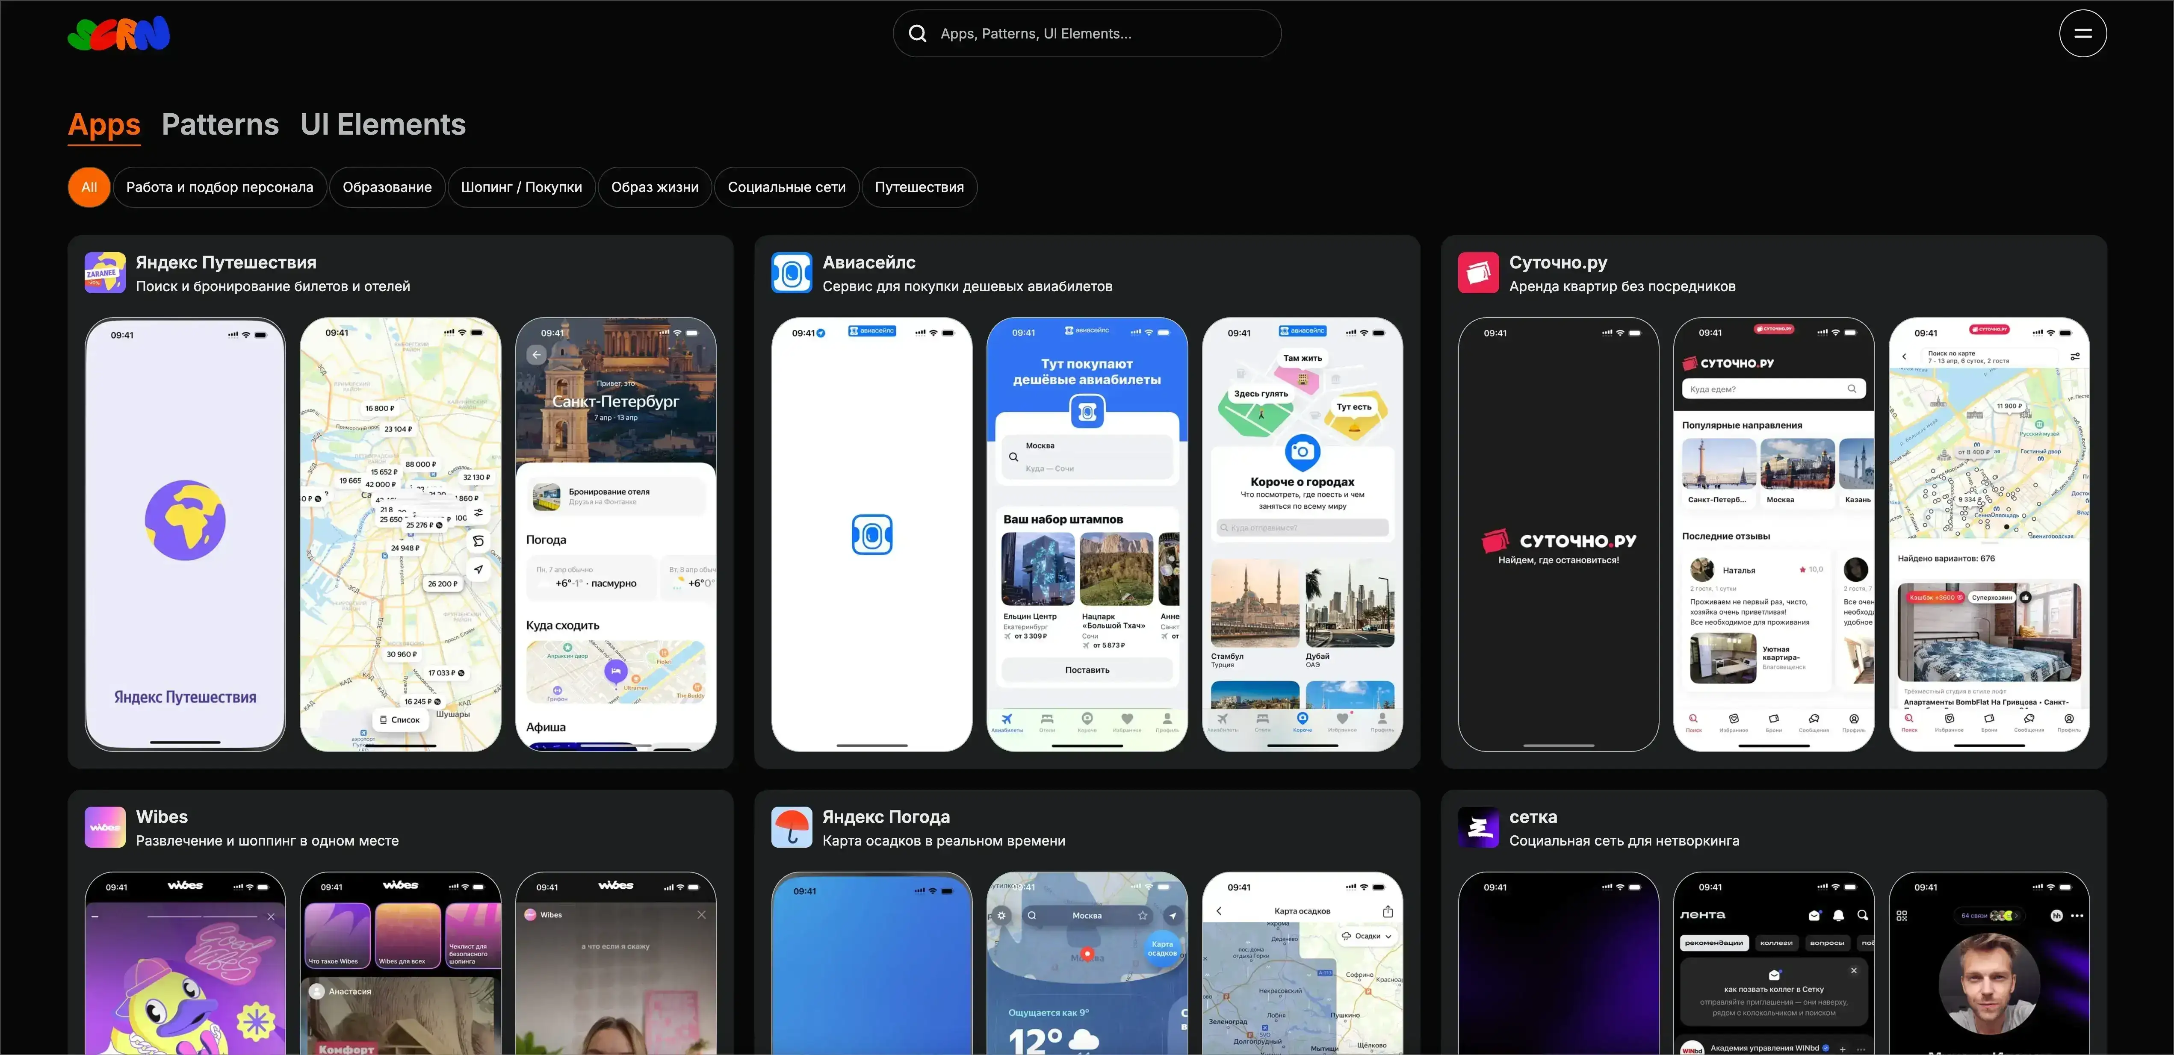Open the Wibes app title
Screen dimensions: 2174x1055
[162, 816]
